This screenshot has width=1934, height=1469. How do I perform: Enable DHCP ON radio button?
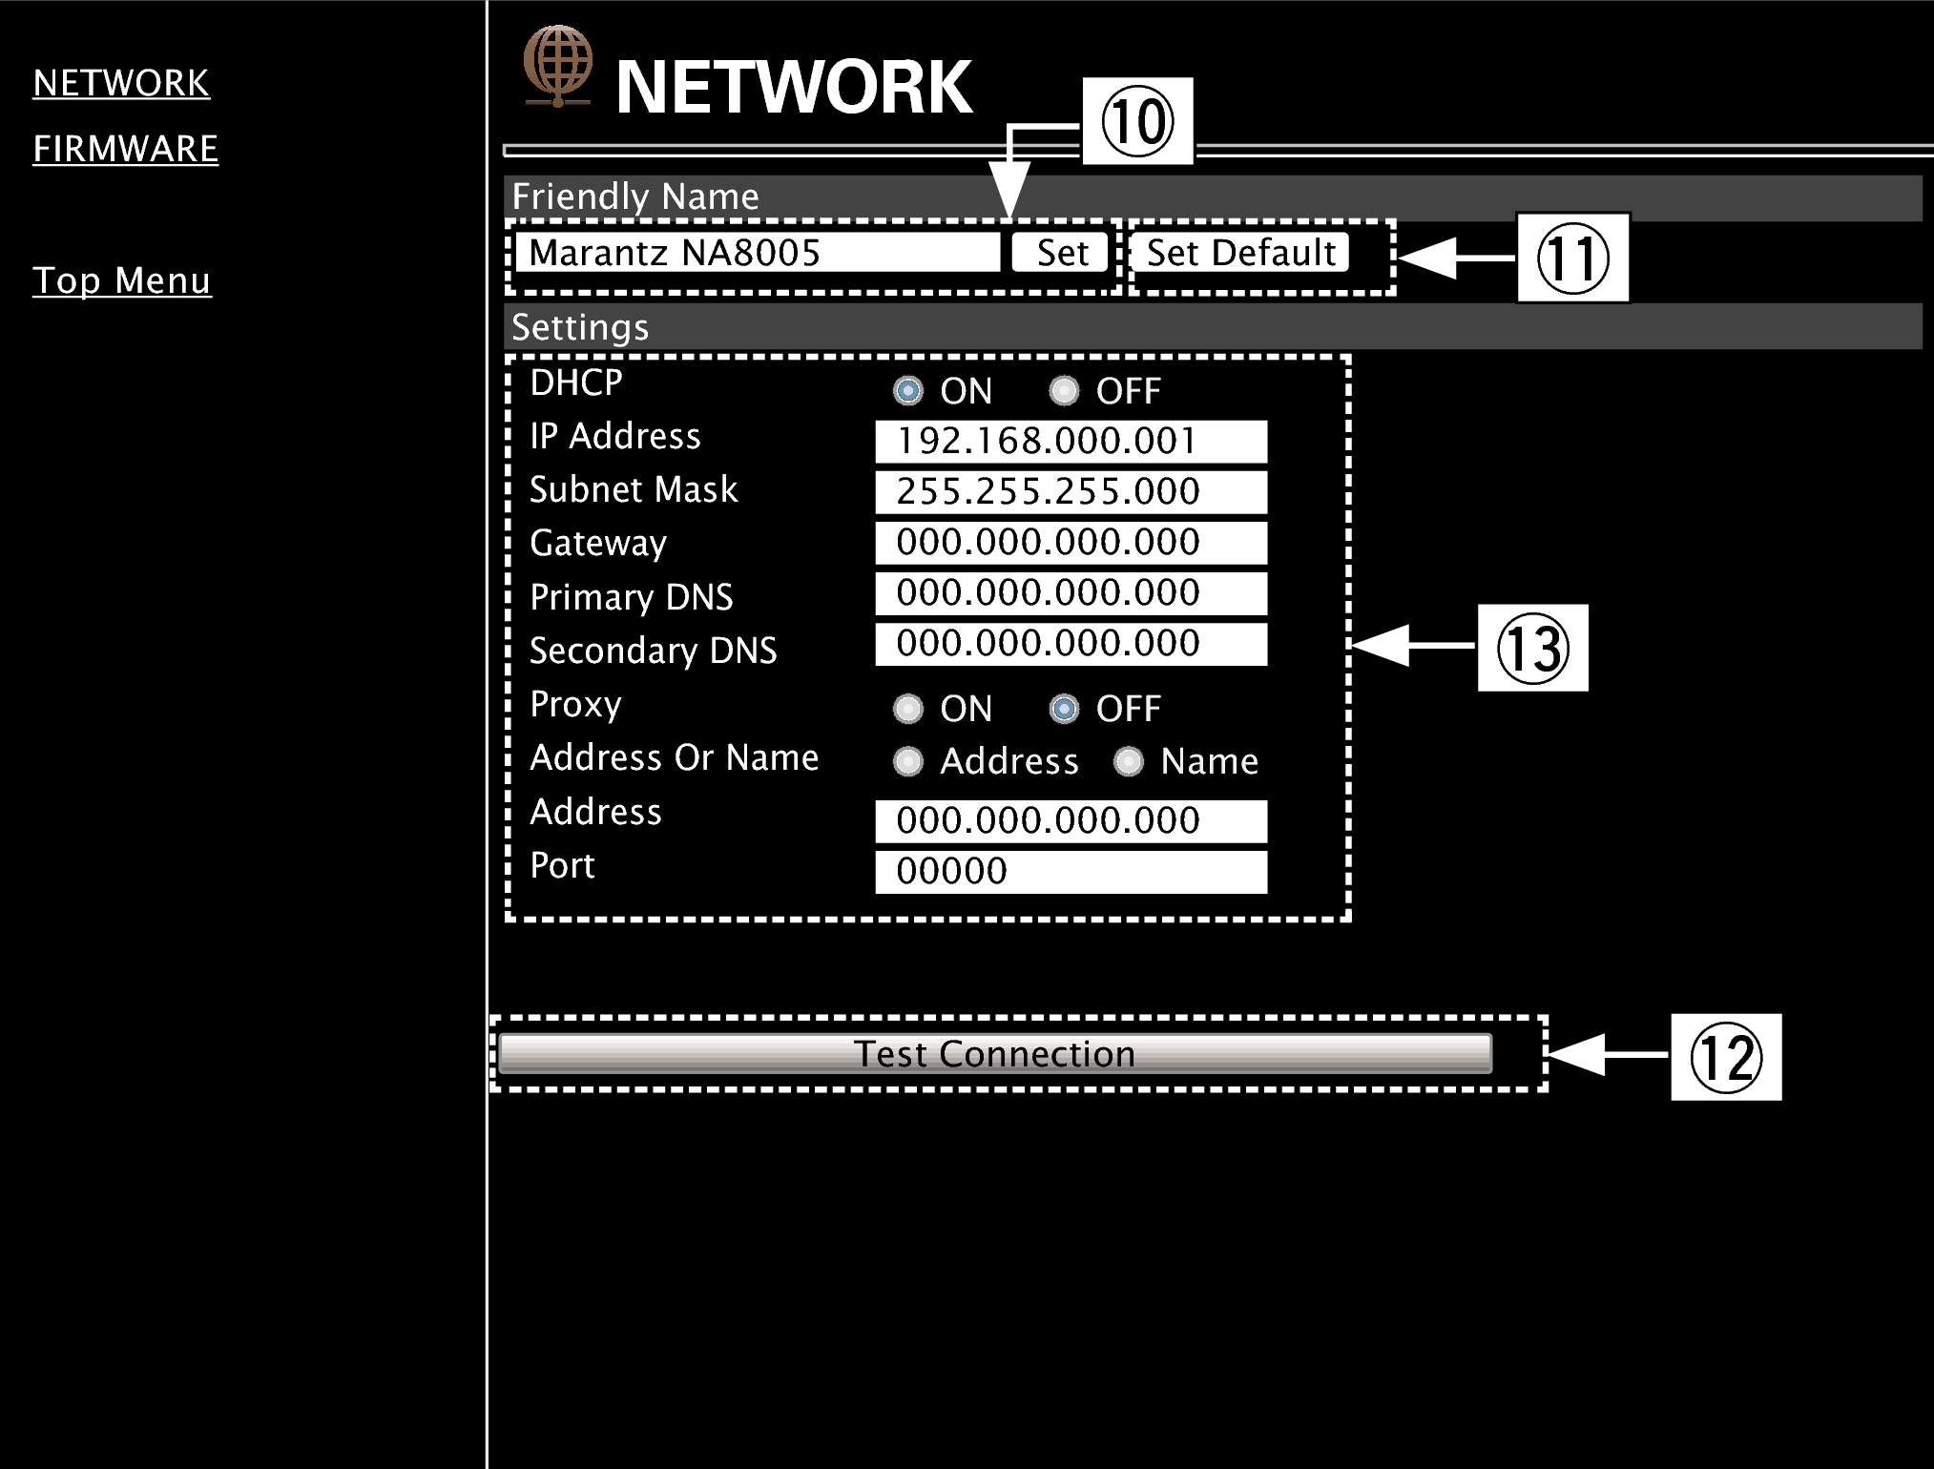click(910, 390)
